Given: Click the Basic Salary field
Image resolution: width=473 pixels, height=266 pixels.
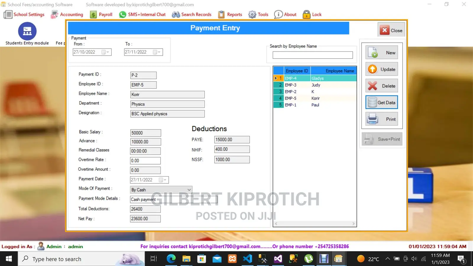Looking at the screenshot, I should 145,133.
